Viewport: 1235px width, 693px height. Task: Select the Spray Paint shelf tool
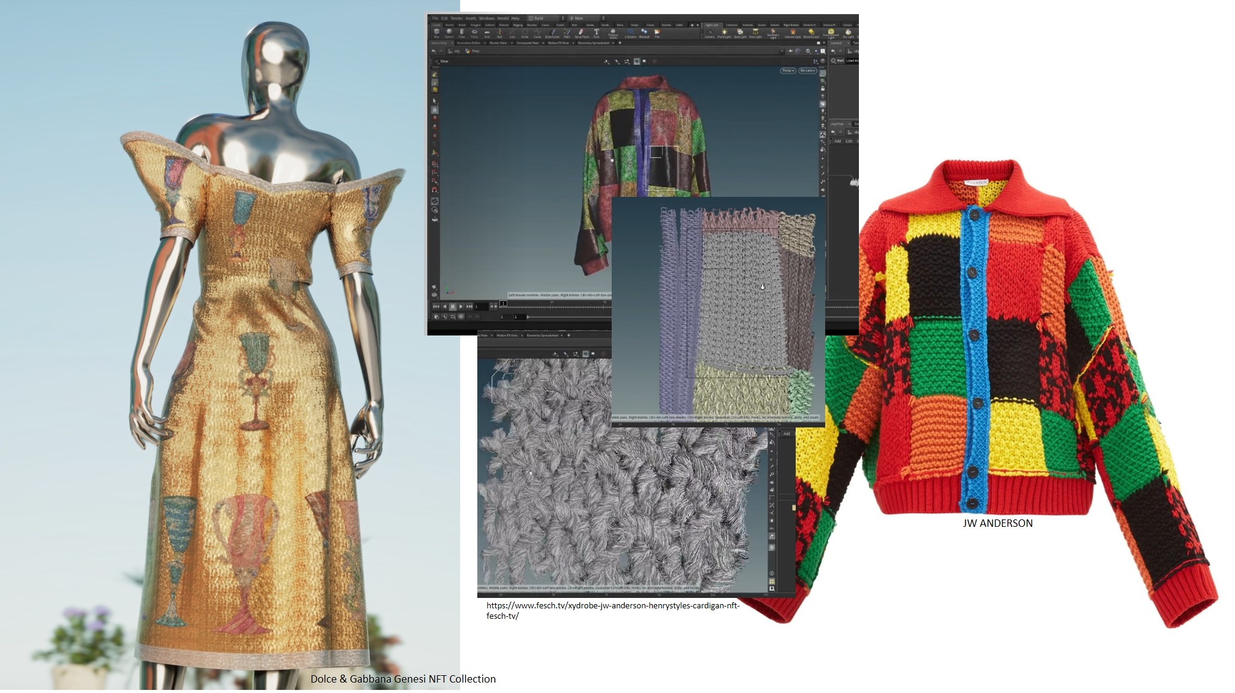click(581, 31)
